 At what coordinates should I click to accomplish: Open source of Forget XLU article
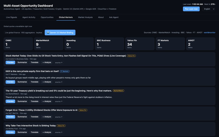click(59, 117)
